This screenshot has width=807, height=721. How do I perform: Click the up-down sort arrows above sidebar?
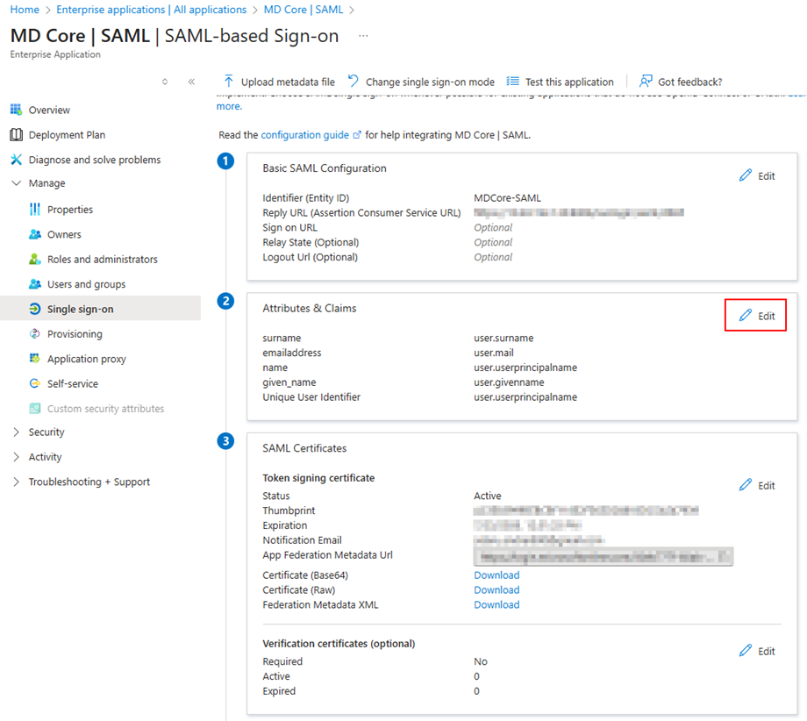[165, 82]
